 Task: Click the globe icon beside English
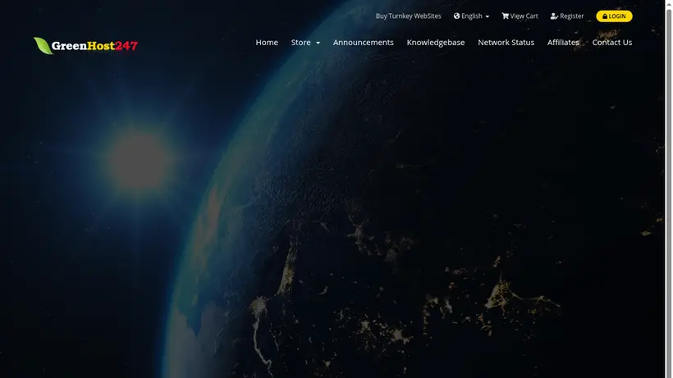click(456, 16)
